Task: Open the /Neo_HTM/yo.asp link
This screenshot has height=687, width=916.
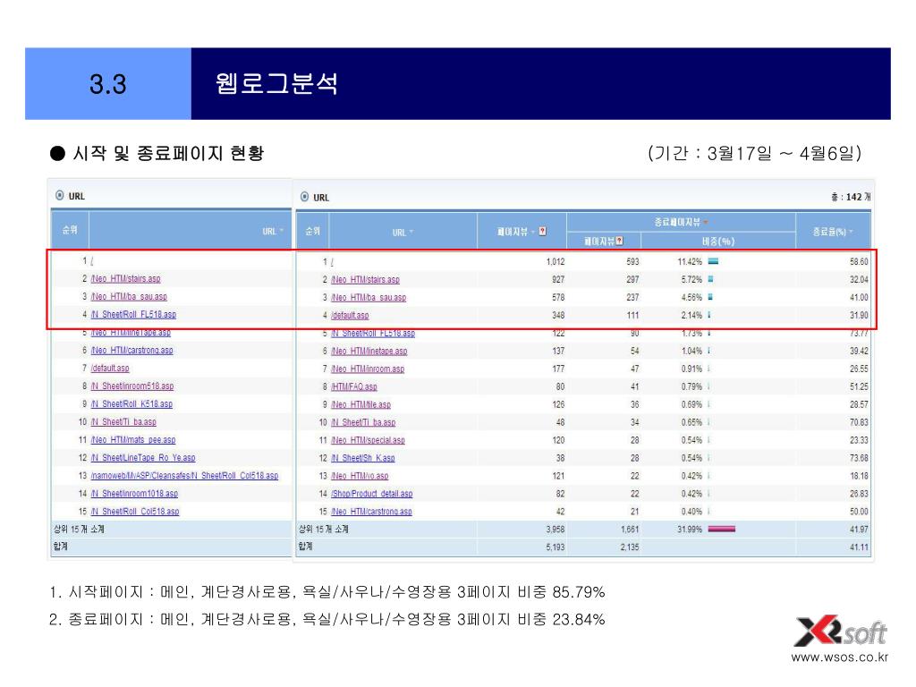Action: (360, 476)
